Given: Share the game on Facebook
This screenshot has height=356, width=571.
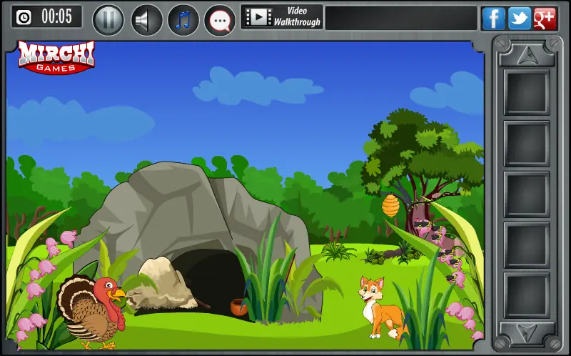Looking at the screenshot, I should (493, 19).
